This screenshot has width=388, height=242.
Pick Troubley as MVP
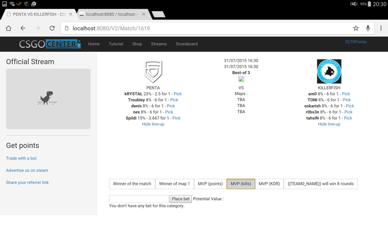tap(174, 100)
